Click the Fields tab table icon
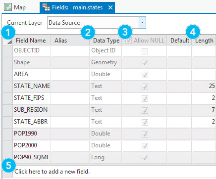This screenshot has width=216, height=179. tap(46, 7)
